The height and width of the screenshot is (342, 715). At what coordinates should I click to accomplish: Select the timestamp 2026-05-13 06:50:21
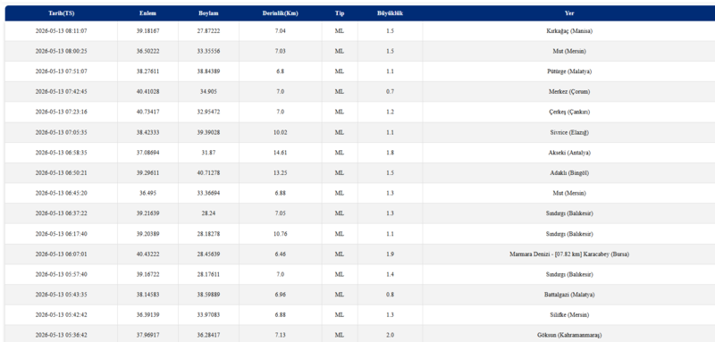(61, 173)
